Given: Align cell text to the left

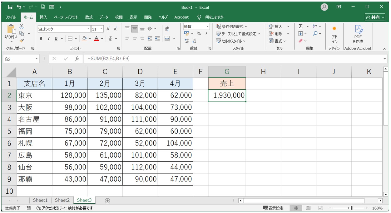Looking at the screenshot, I should click(x=127, y=39).
